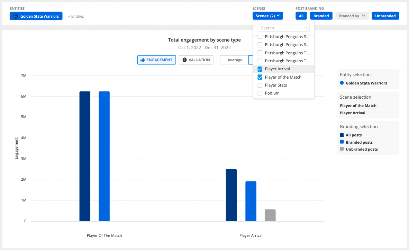Open the Branded by dropdown
409x250 pixels.
pyautogui.click(x=352, y=16)
